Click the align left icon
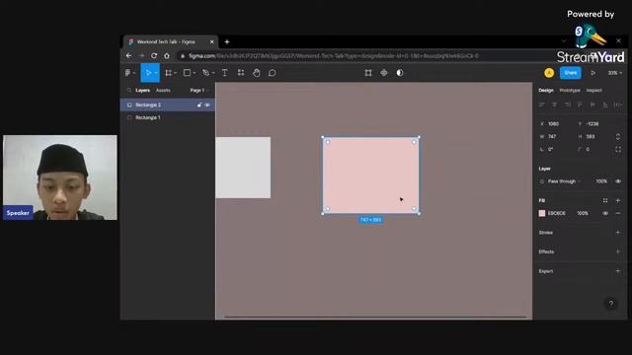This screenshot has height=355, width=632. point(542,105)
